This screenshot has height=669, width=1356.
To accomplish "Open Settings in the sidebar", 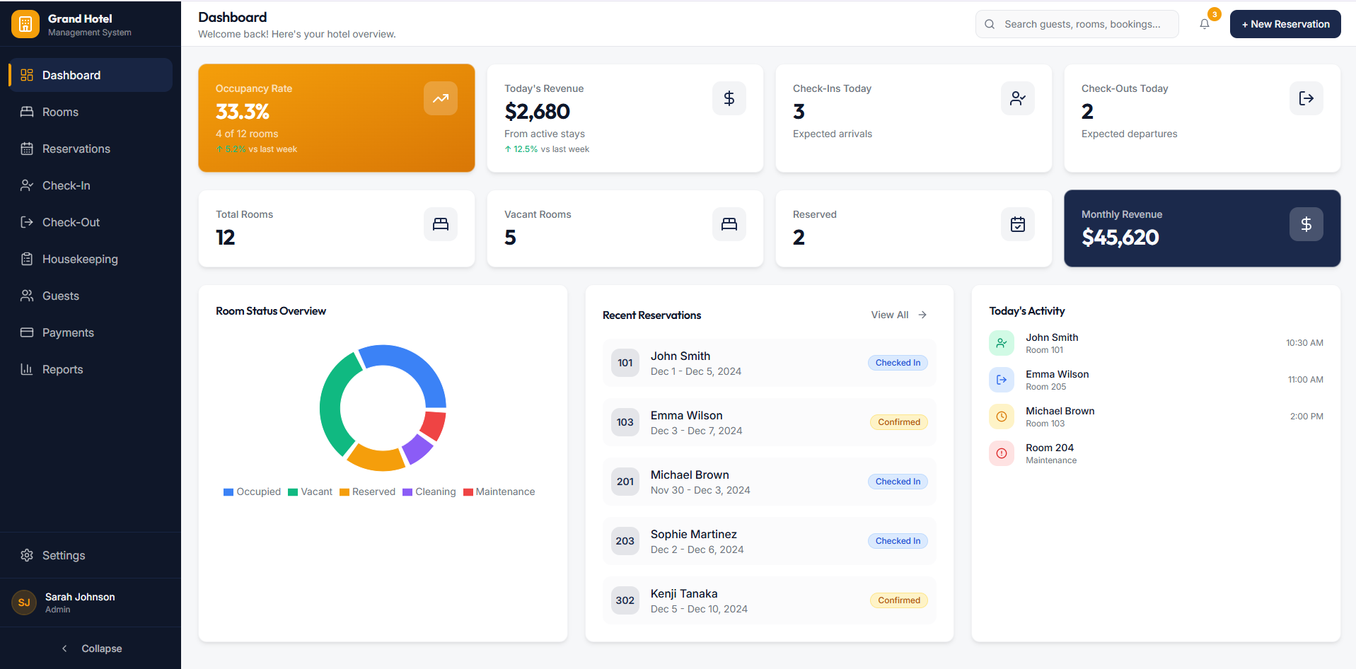I will pos(91,555).
